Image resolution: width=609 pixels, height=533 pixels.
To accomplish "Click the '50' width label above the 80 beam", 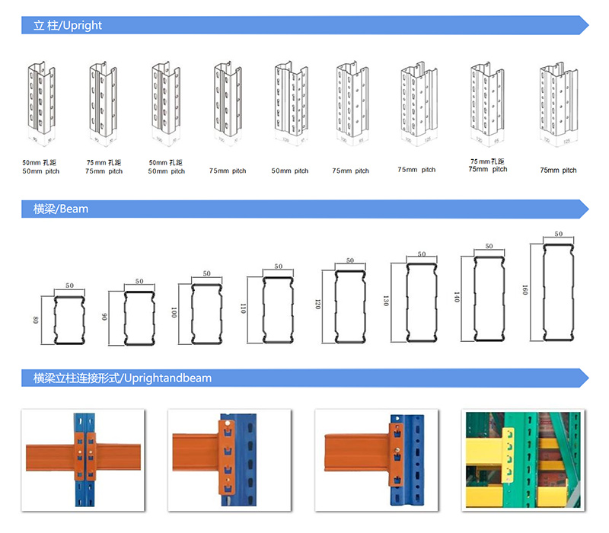I will click(69, 286).
